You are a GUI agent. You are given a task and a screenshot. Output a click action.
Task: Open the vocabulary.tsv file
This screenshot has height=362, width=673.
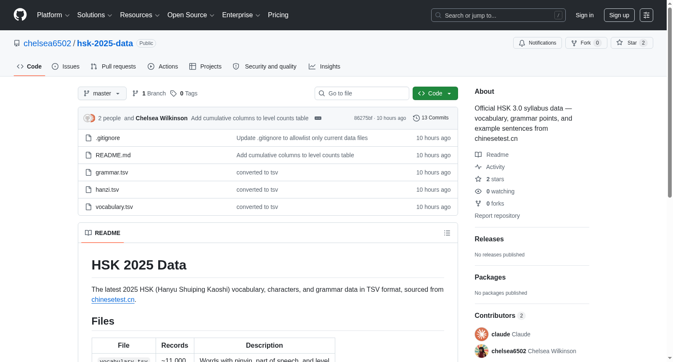point(114,207)
